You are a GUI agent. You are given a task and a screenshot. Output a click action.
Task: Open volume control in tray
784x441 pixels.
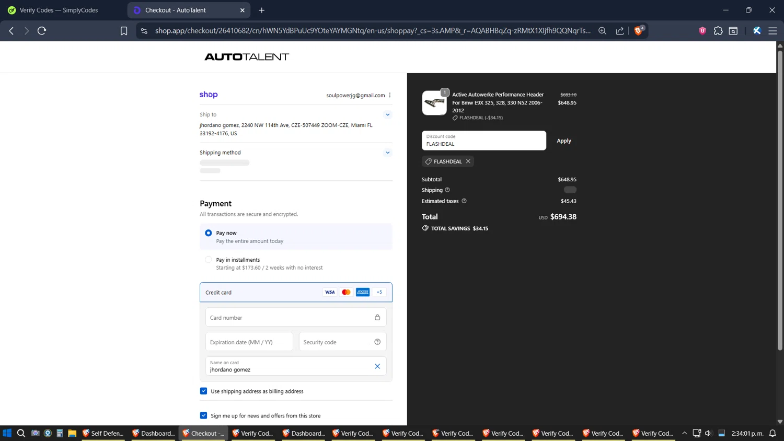pyautogui.click(x=708, y=433)
